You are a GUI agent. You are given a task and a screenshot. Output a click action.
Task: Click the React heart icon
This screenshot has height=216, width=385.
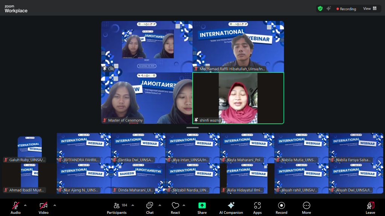pos(175,207)
